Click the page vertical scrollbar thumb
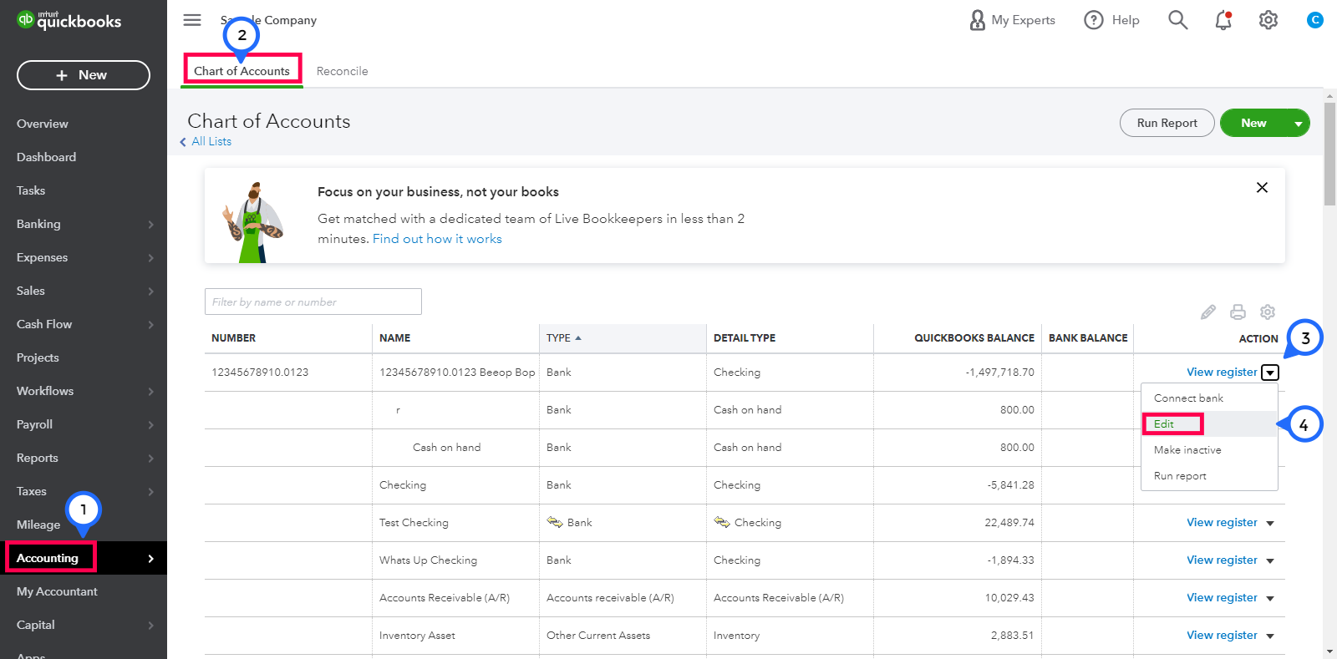The image size is (1337, 659). pos(1329,154)
